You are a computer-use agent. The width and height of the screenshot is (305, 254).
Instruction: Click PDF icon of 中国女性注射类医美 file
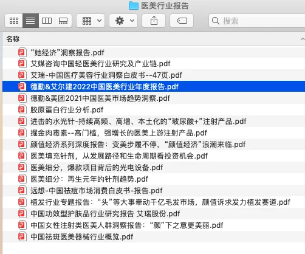coord(22,225)
